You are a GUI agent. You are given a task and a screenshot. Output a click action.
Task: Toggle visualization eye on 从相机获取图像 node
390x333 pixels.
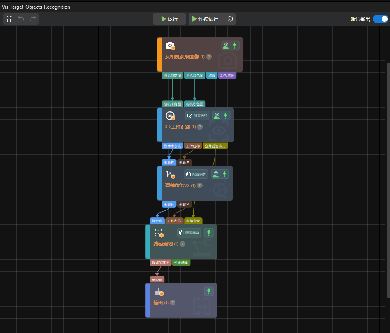pyautogui.click(x=226, y=45)
